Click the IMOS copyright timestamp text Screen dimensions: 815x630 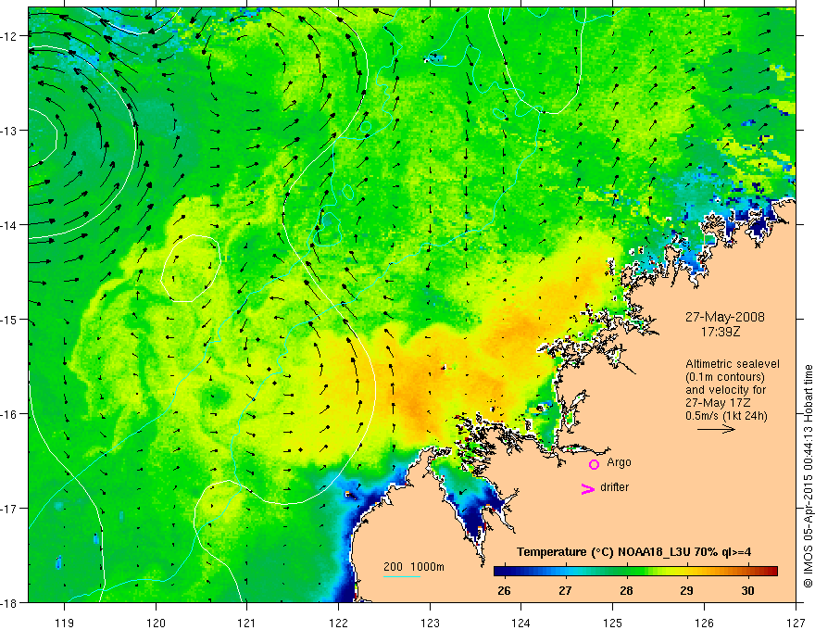pyautogui.click(x=808, y=476)
